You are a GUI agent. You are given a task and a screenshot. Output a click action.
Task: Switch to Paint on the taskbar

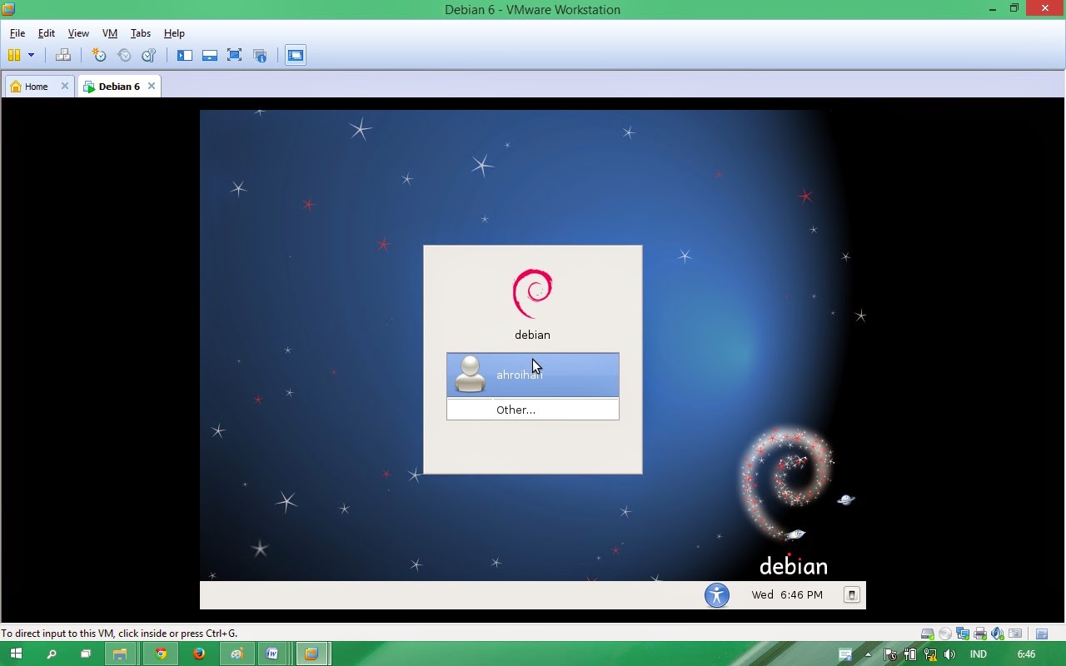237,654
